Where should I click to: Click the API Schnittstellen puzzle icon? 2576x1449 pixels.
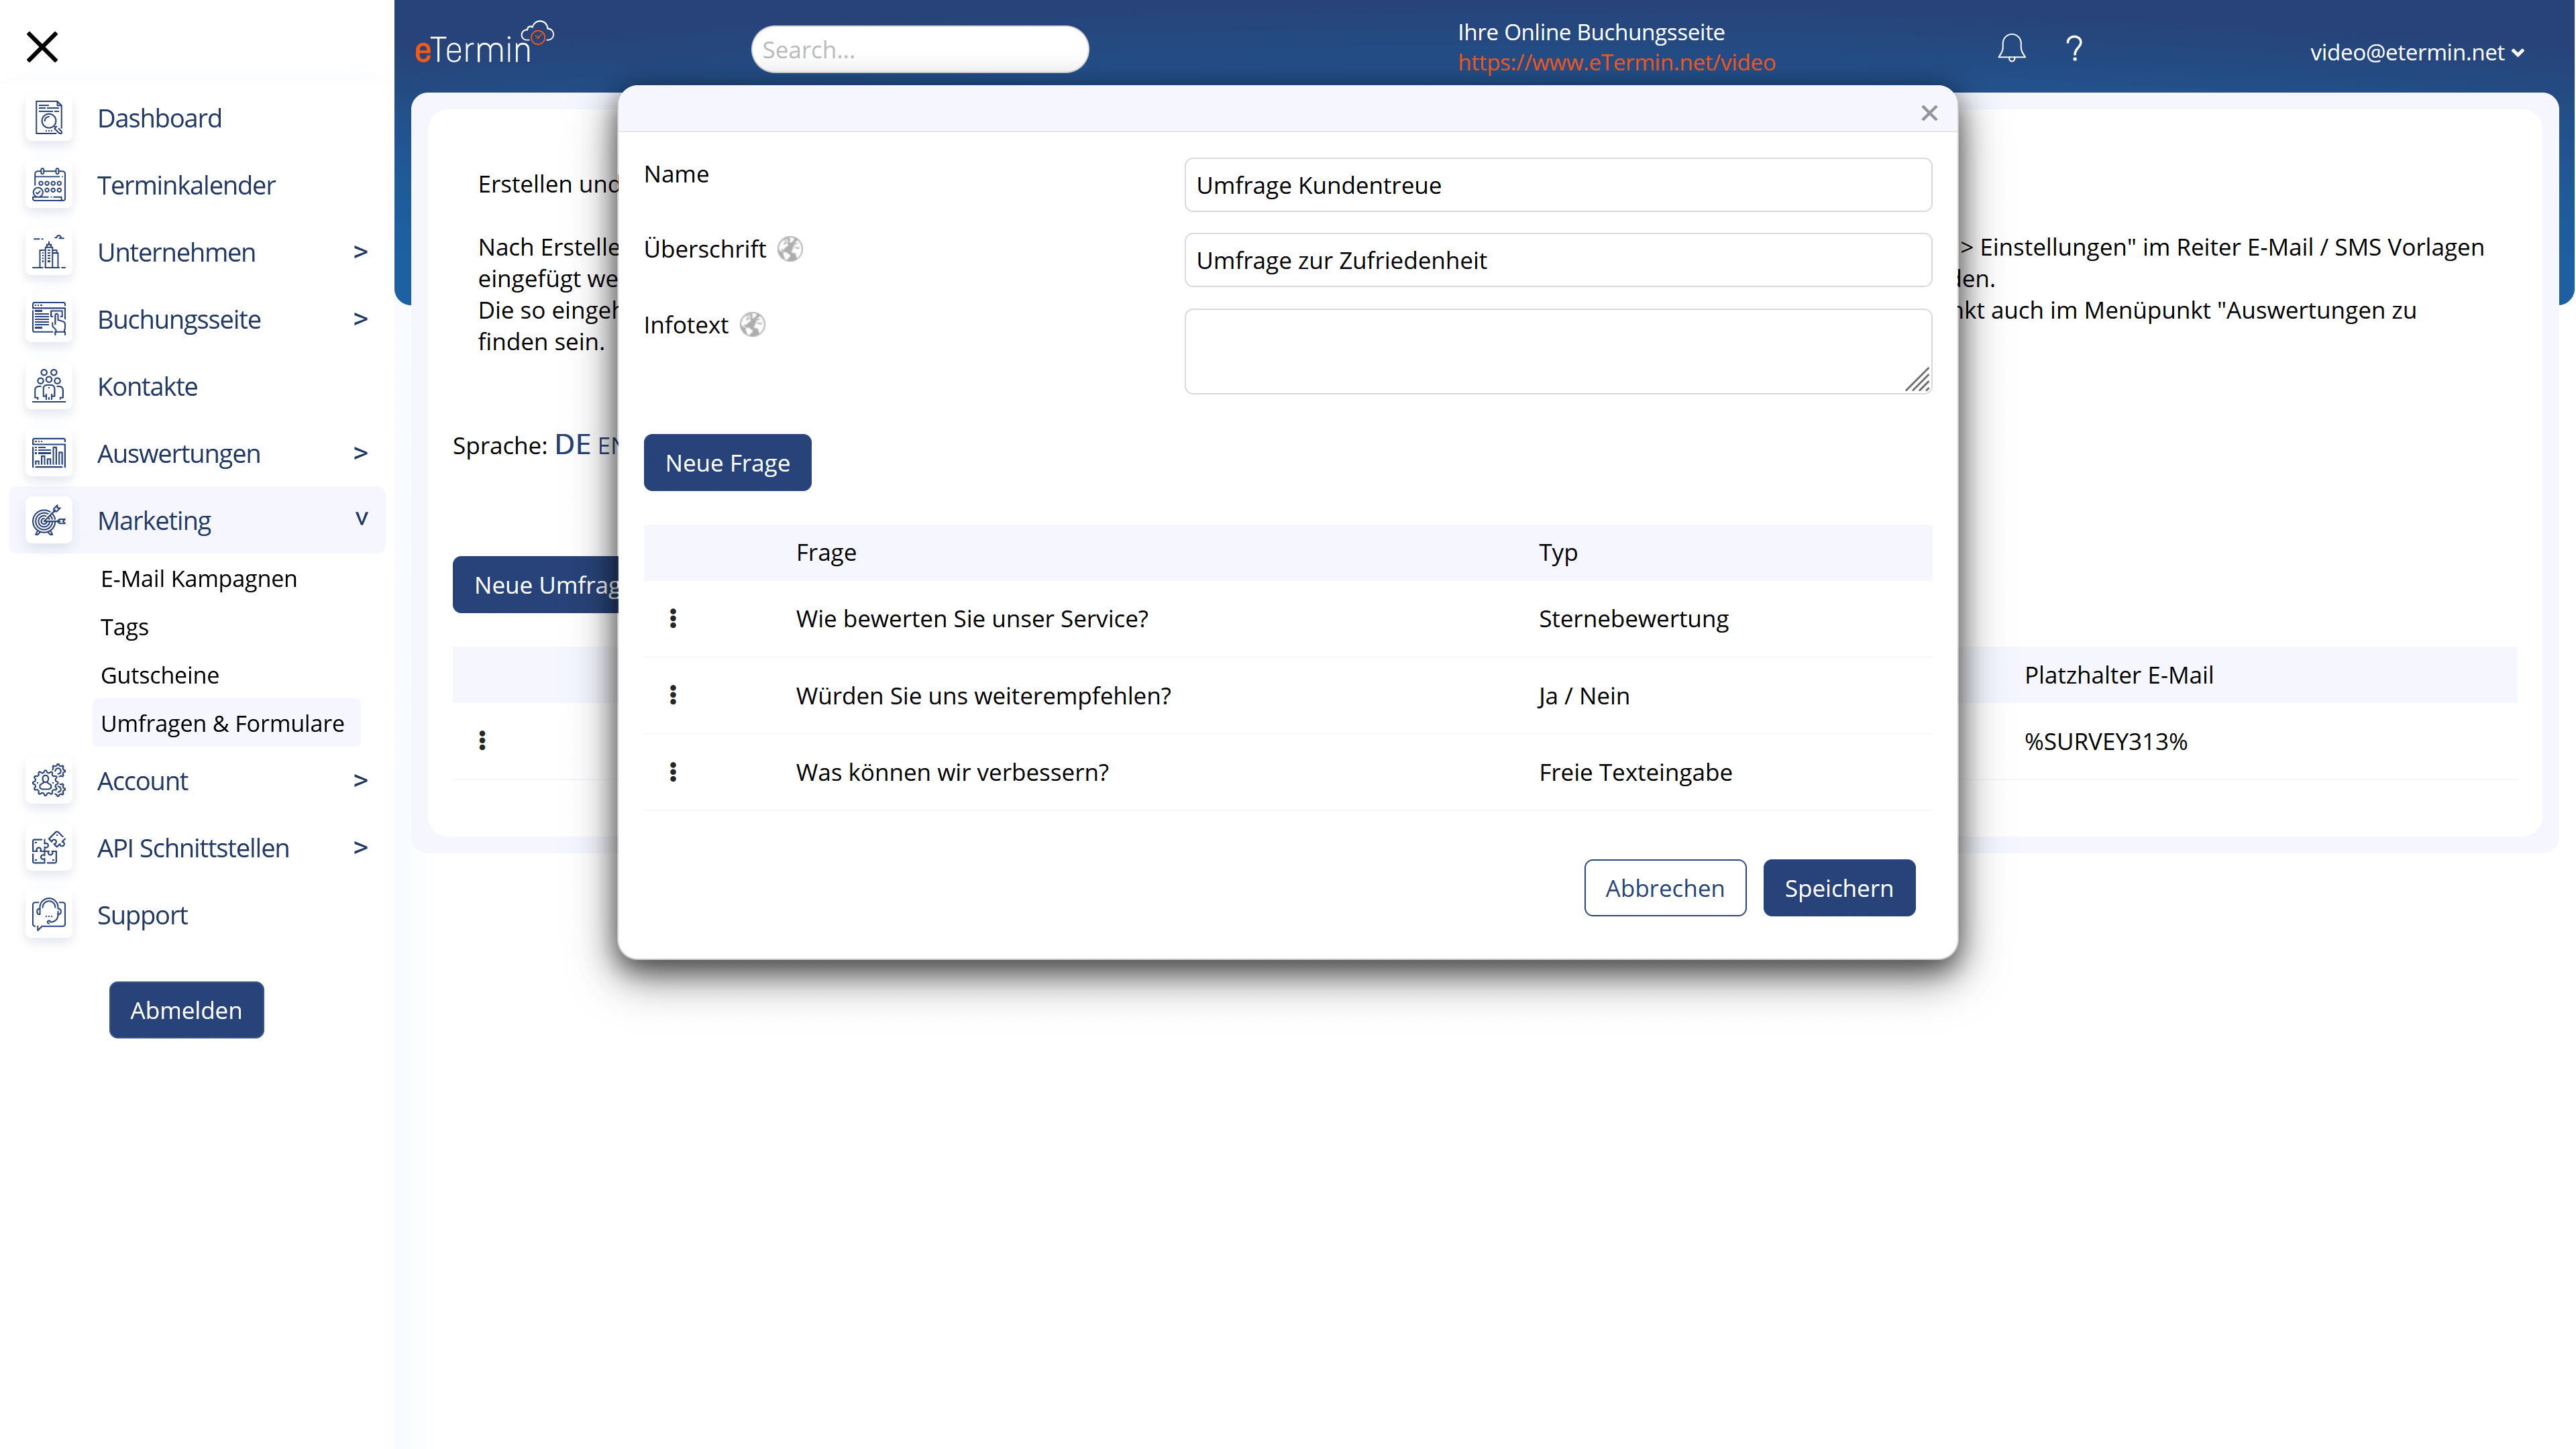48,848
